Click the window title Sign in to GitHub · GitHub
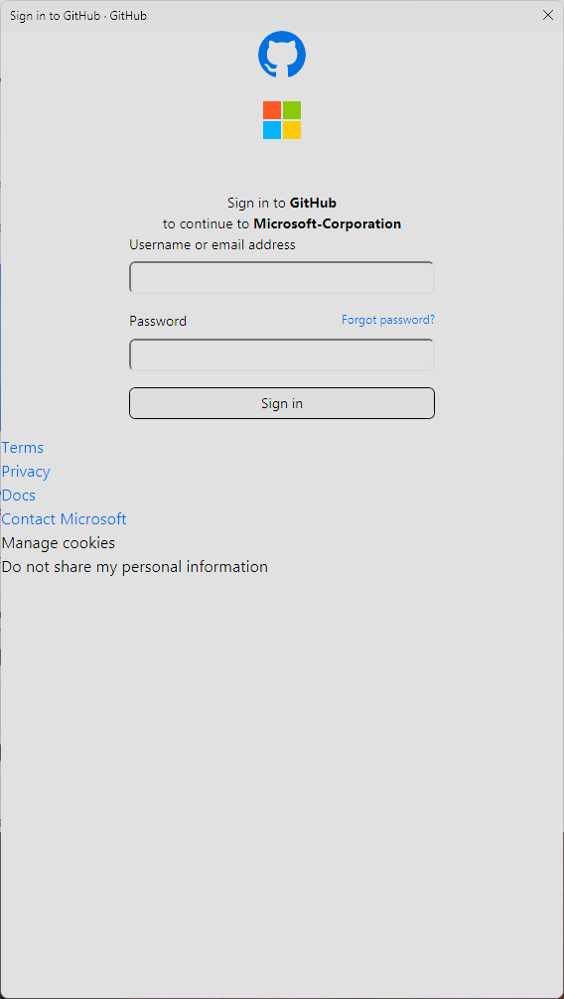564x999 pixels. pos(78,15)
